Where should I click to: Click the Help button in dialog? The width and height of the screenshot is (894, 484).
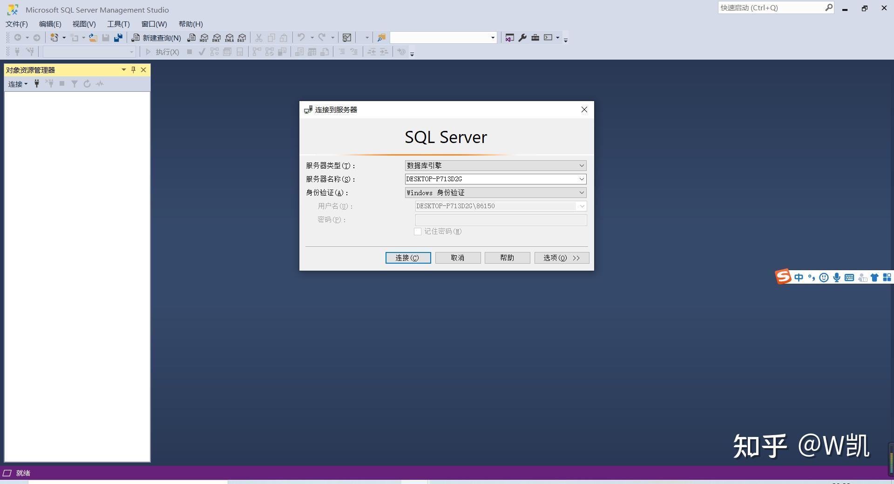(507, 258)
